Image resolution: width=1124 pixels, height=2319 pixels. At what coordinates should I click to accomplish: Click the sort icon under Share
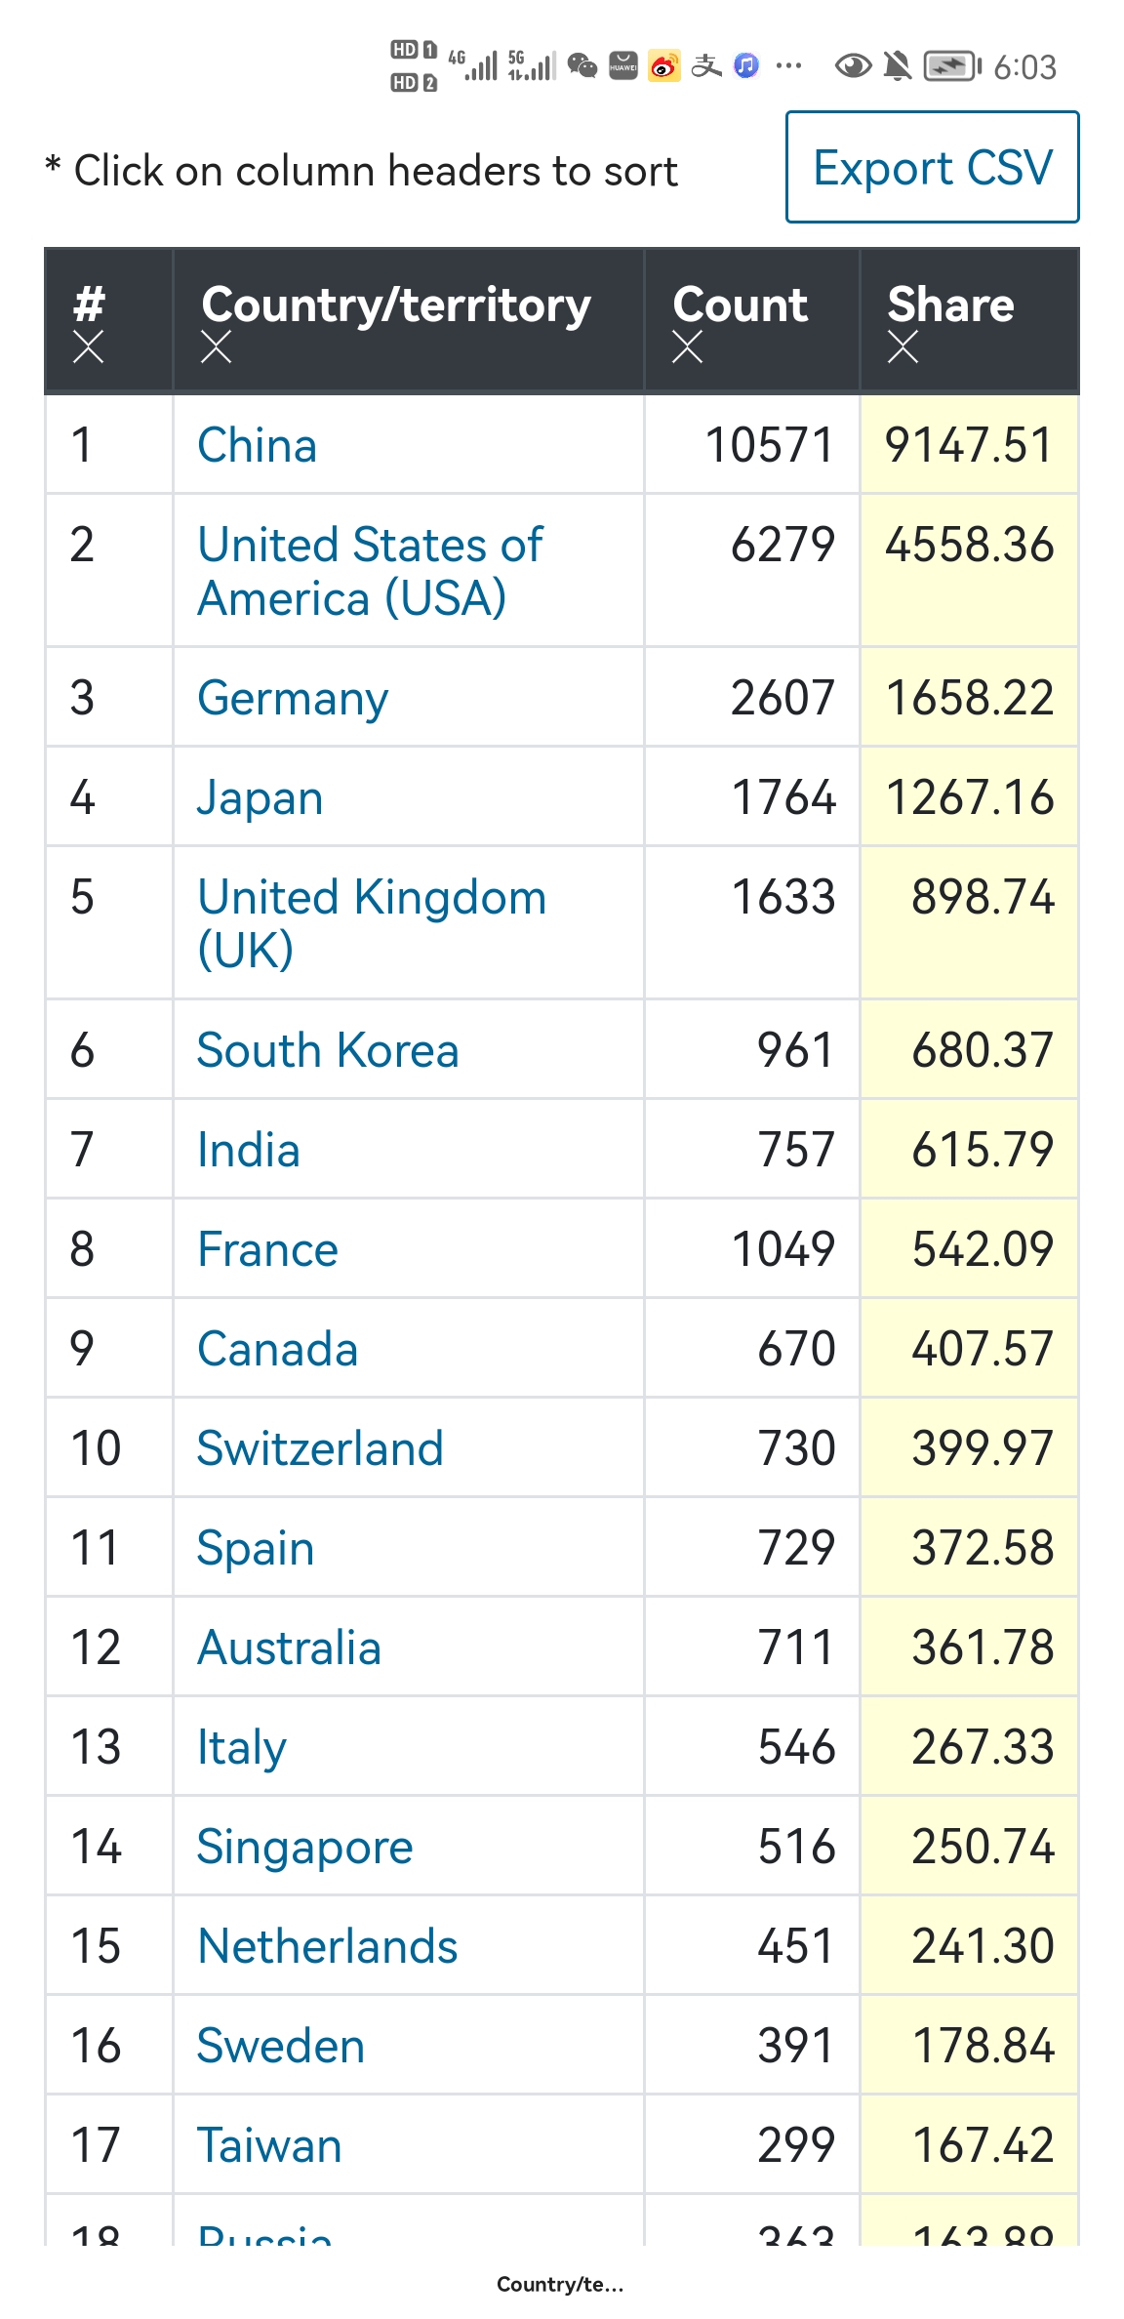click(903, 346)
